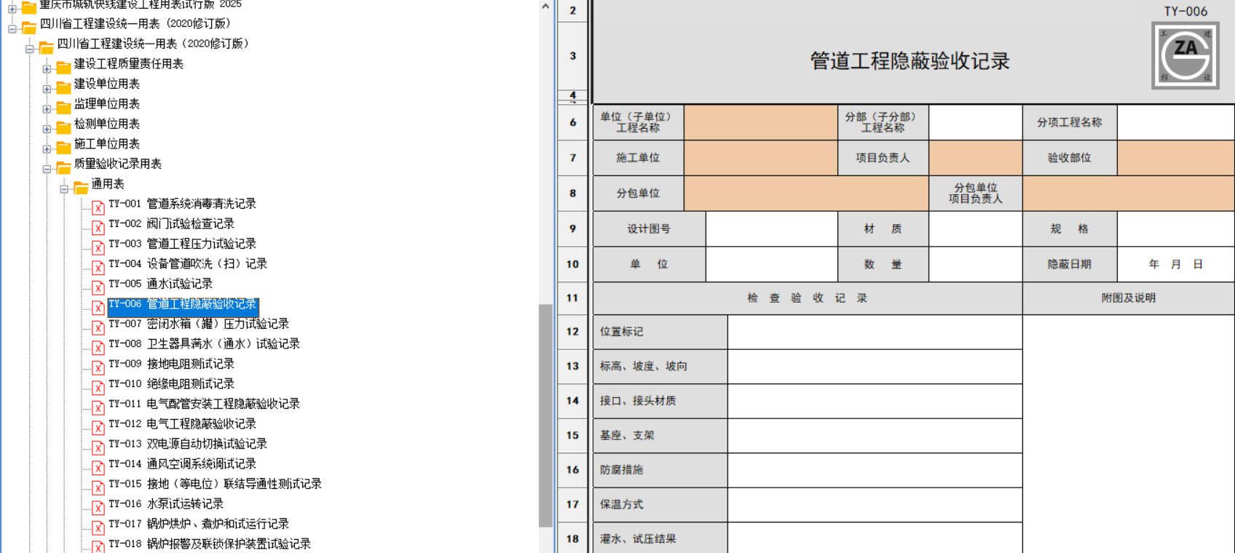Click the 施工单位 orange input cell
Screen dimensions: 1235x553
[760, 158]
